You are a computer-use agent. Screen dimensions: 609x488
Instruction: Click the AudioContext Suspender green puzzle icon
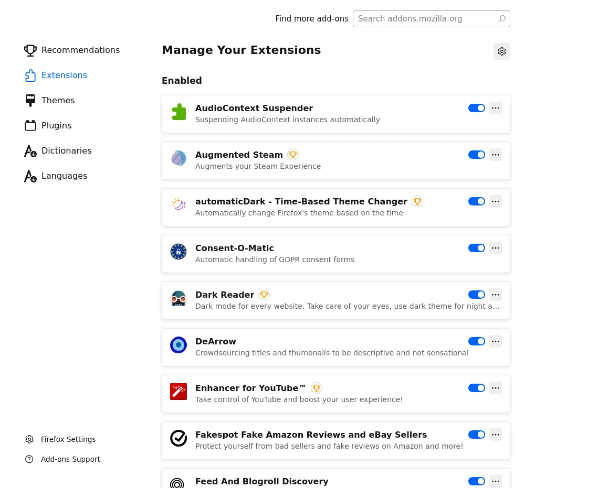point(178,112)
